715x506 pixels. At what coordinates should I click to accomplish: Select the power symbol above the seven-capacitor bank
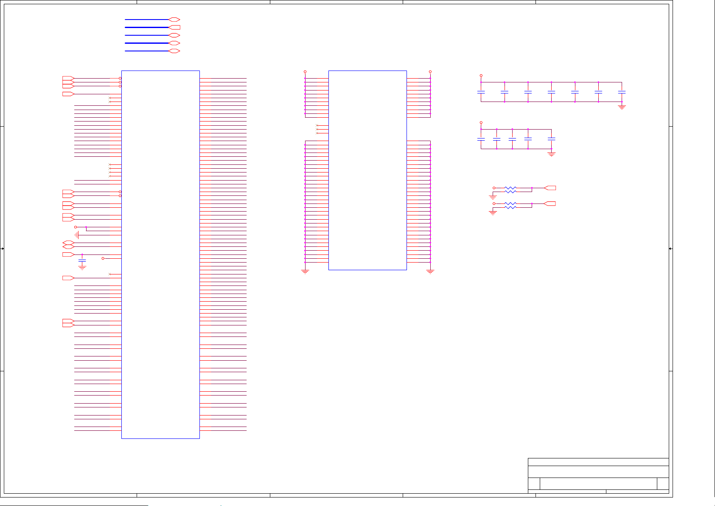pyautogui.click(x=481, y=76)
